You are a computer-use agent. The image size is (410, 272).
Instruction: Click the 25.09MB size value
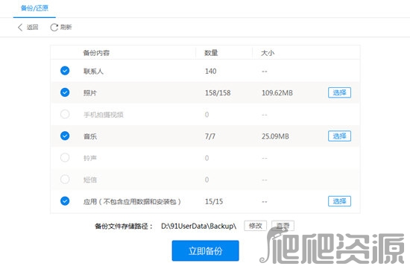coord(275,136)
